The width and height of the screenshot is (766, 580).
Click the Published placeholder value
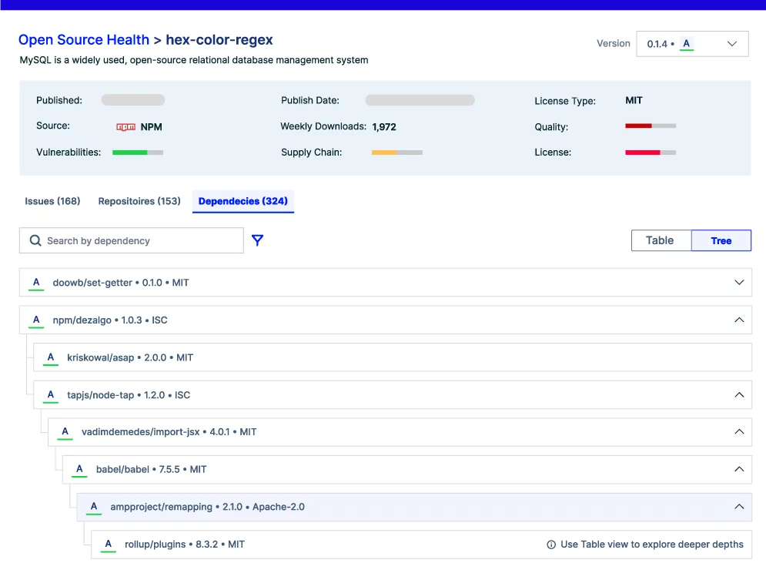[x=133, y=100]
